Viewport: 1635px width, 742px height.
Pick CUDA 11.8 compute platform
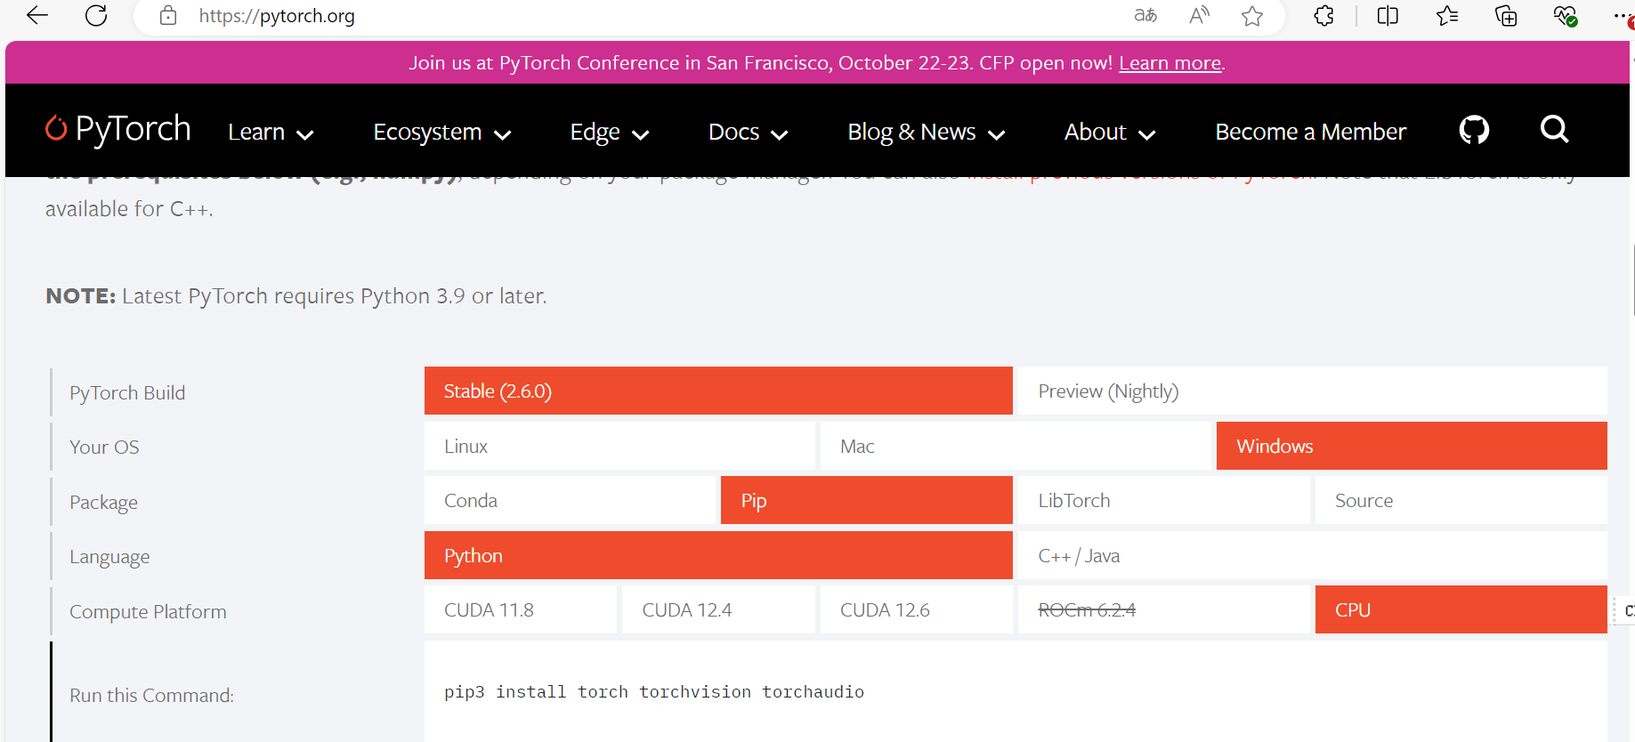point(521,609)
